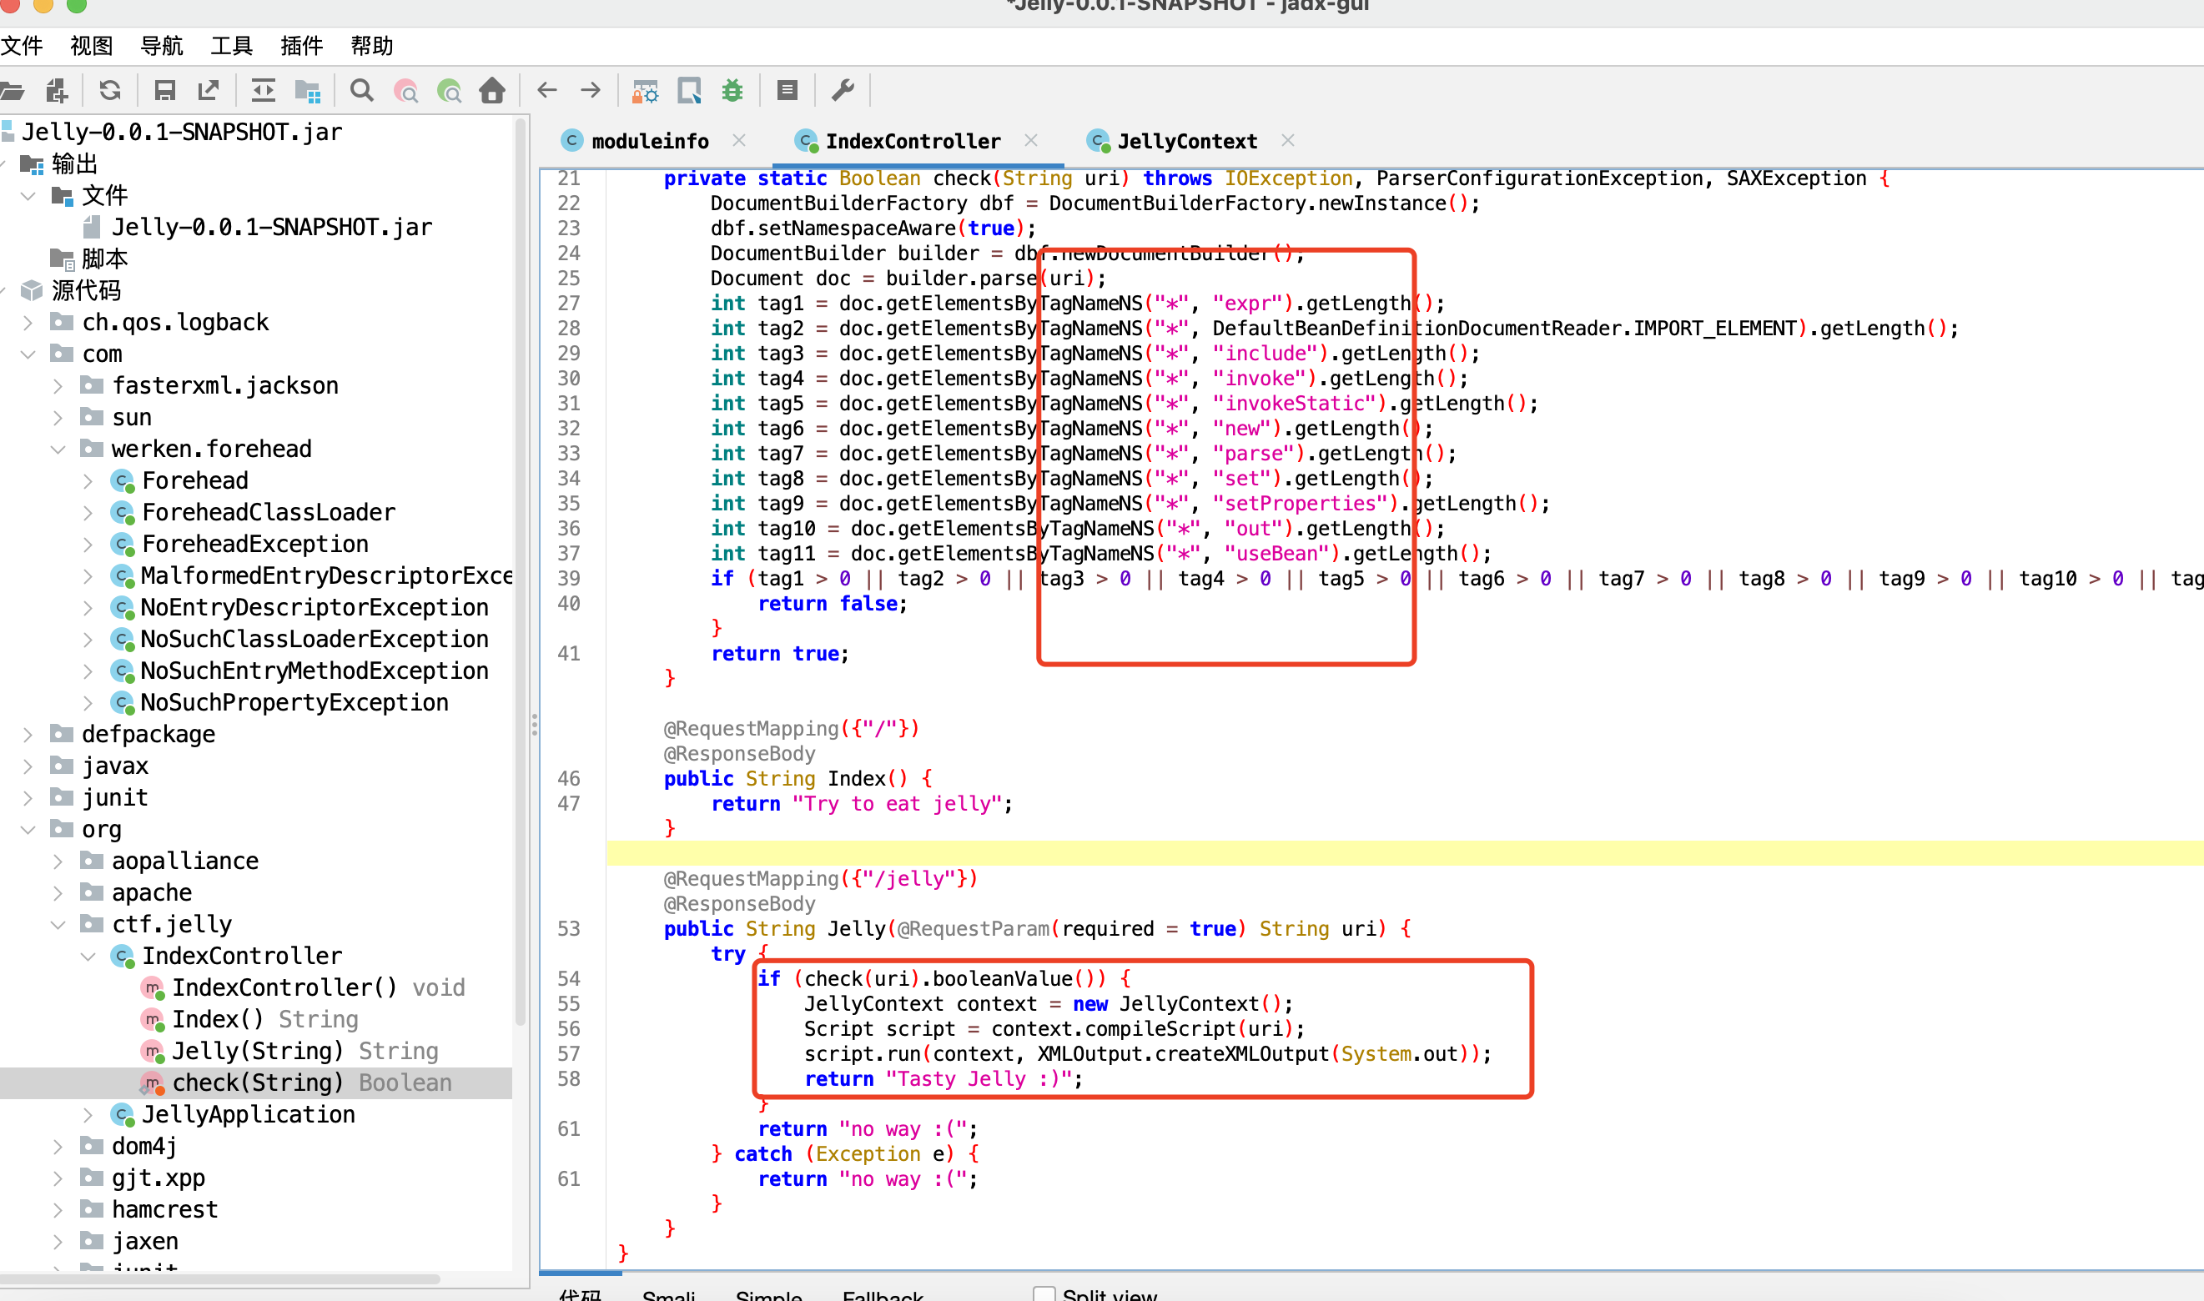The height and width of the screenshot is (1301, 2204).
Task: Click the reload toolbar icon
Action: click(110, 90)
